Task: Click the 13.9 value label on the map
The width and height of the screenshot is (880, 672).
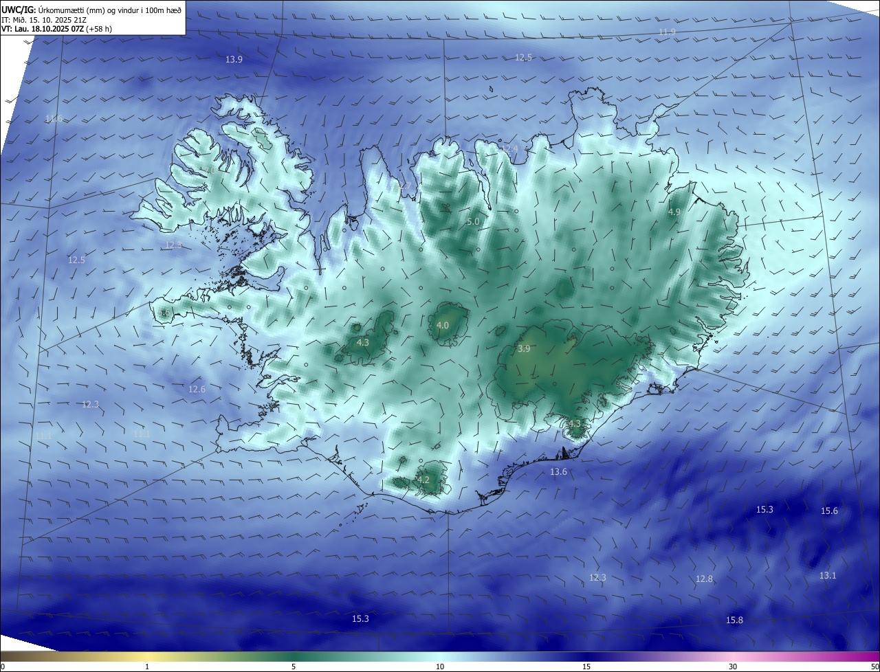Action: point(234,60)
